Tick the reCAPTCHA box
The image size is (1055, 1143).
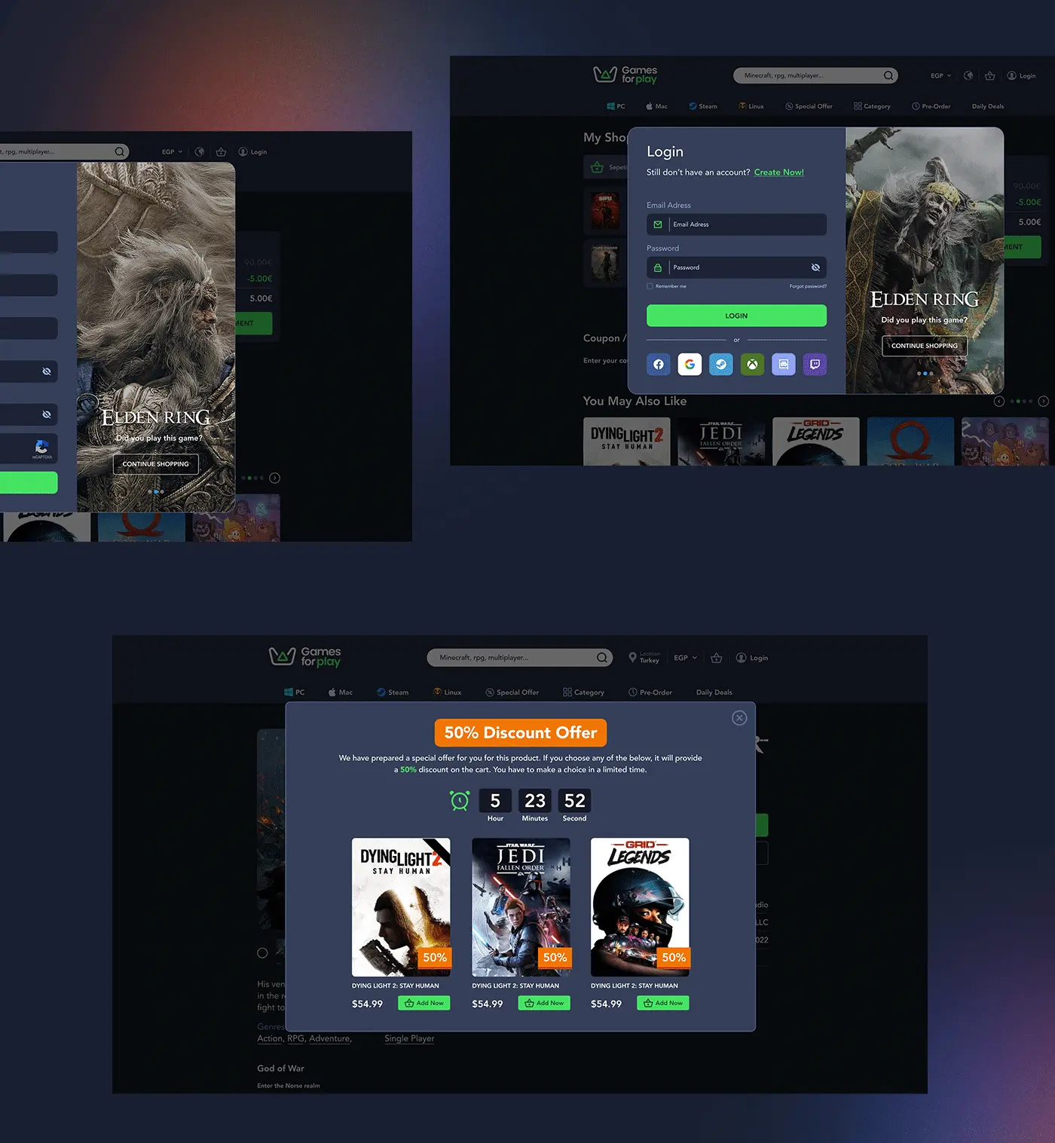(41, 448)
